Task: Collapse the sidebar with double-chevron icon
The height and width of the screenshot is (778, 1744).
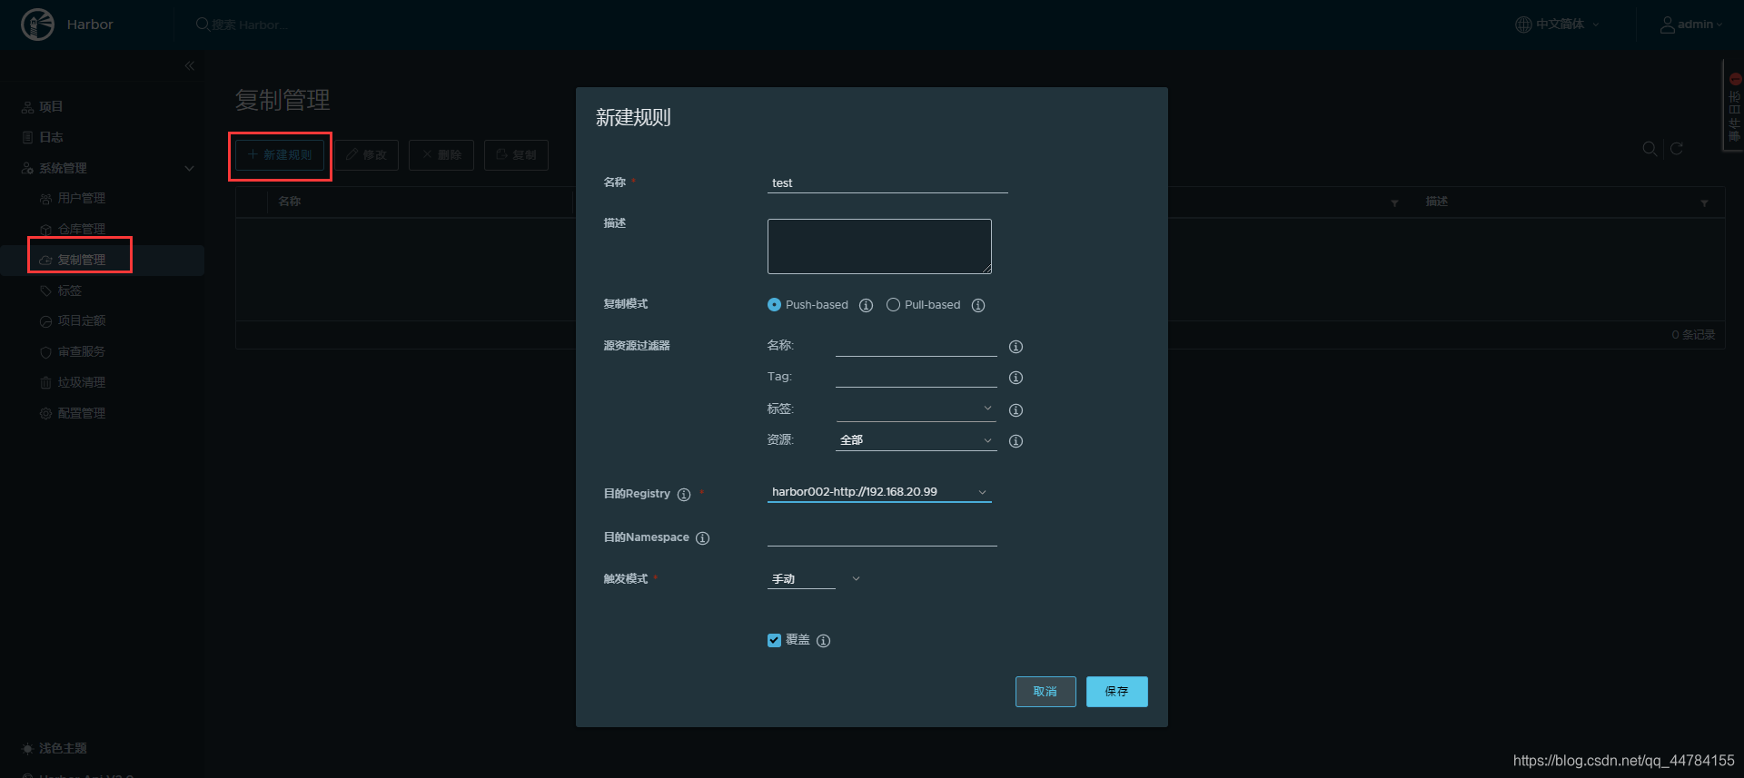Action: pyautogui.click(x=190, y=65)
